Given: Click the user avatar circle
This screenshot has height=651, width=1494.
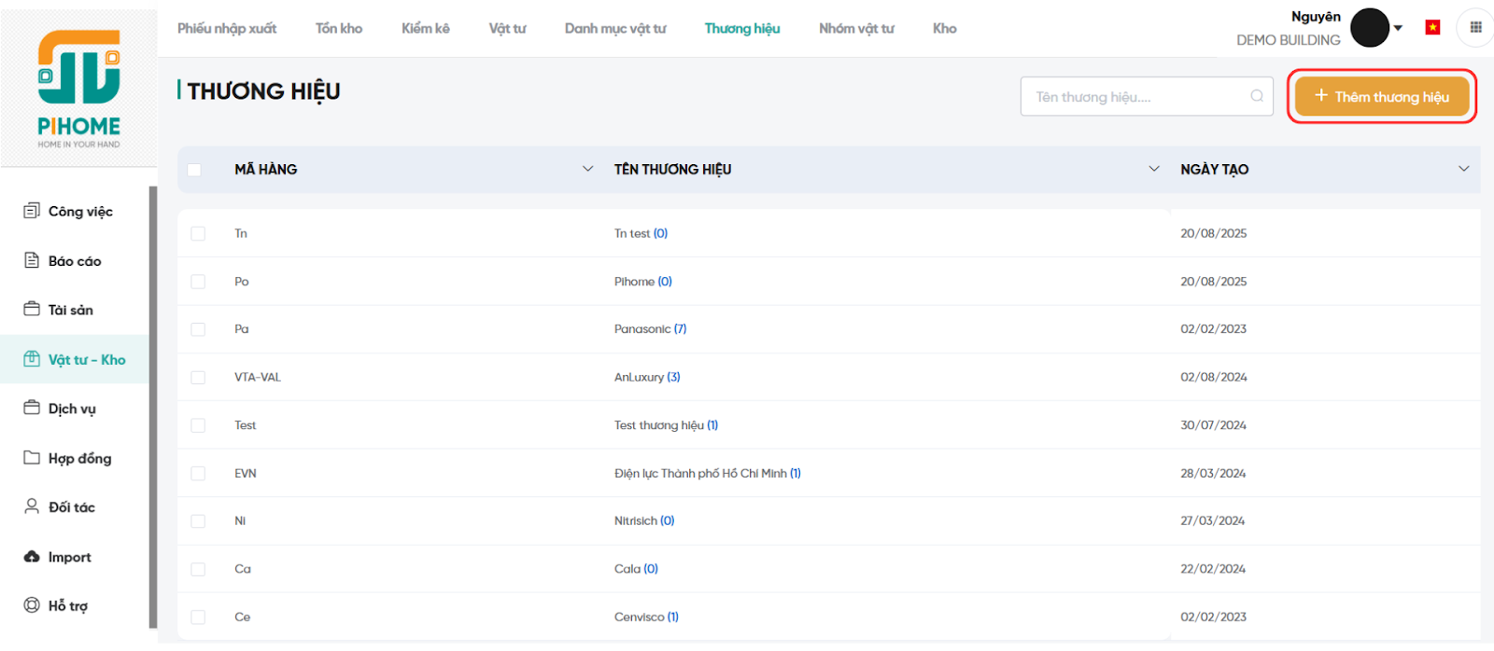Looking at the screenshot, I should [x=1370, y=28].
